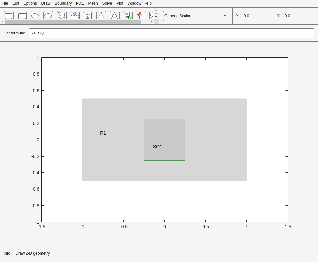Image resolution: width=318 pixels, height=262 pixels.
Task: Click the Set formula input field
Action: [x=172, y=33]
